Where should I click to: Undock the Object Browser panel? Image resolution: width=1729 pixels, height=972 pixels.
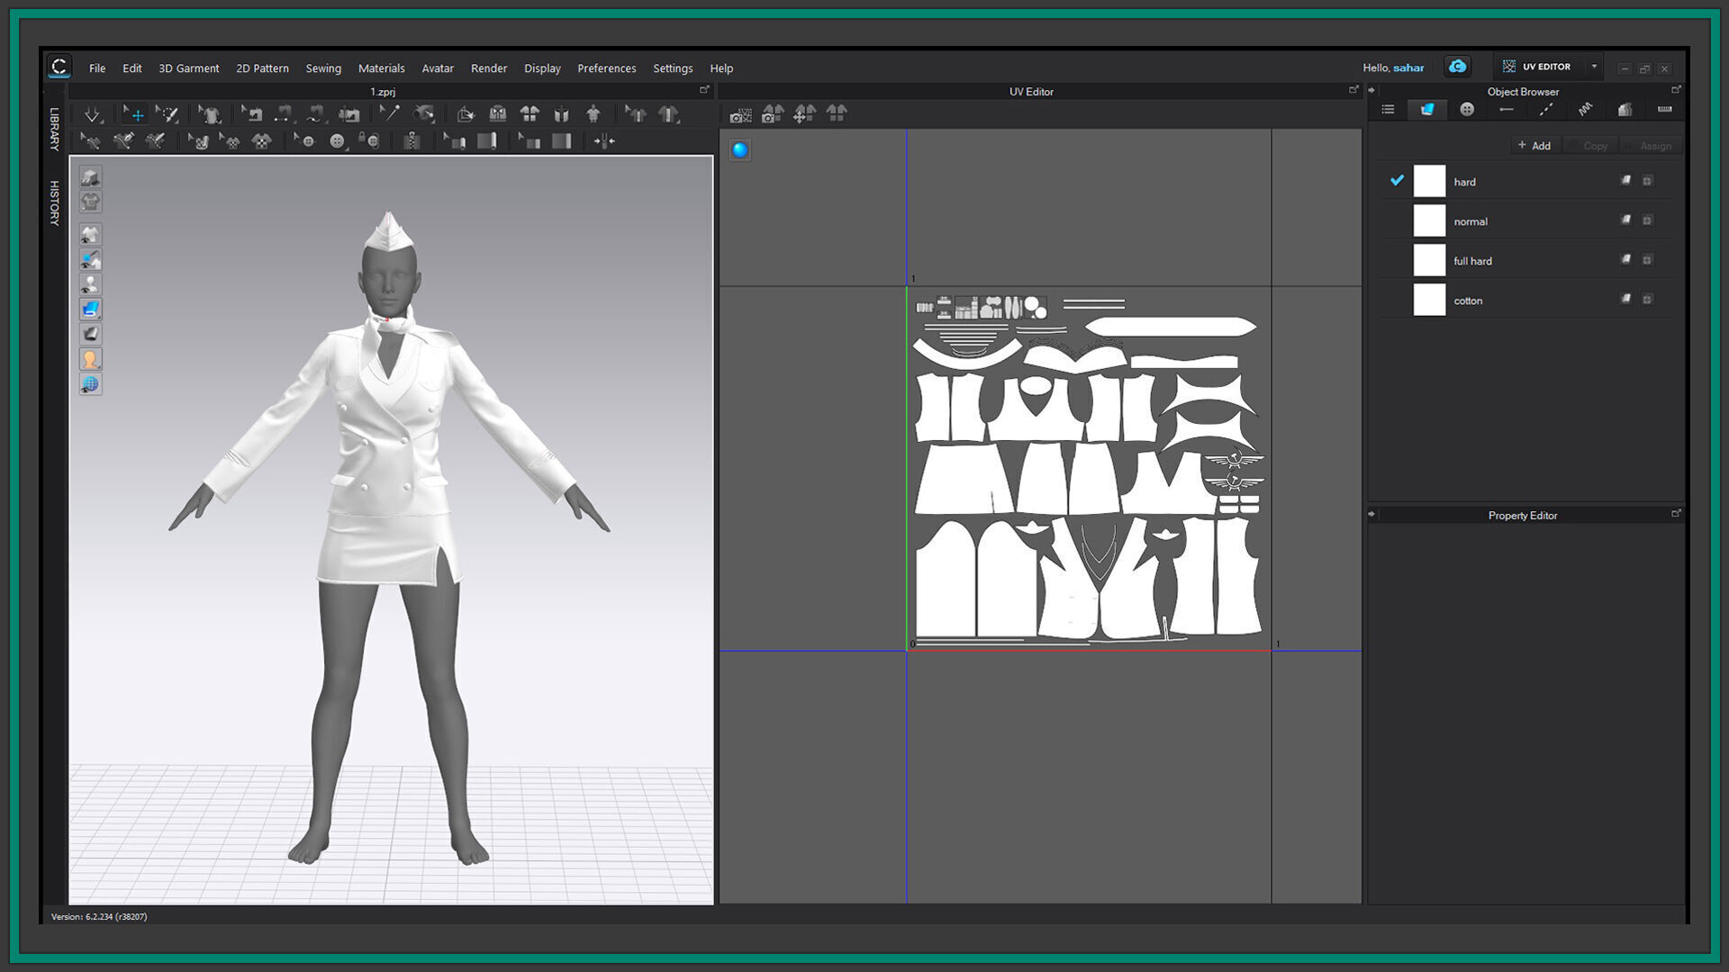[x=1676, y=90]
